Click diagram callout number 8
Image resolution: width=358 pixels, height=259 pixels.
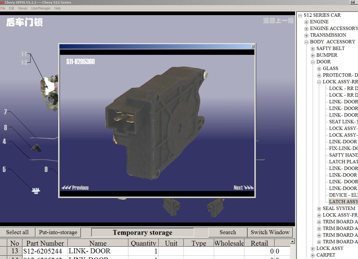point(5,128)
